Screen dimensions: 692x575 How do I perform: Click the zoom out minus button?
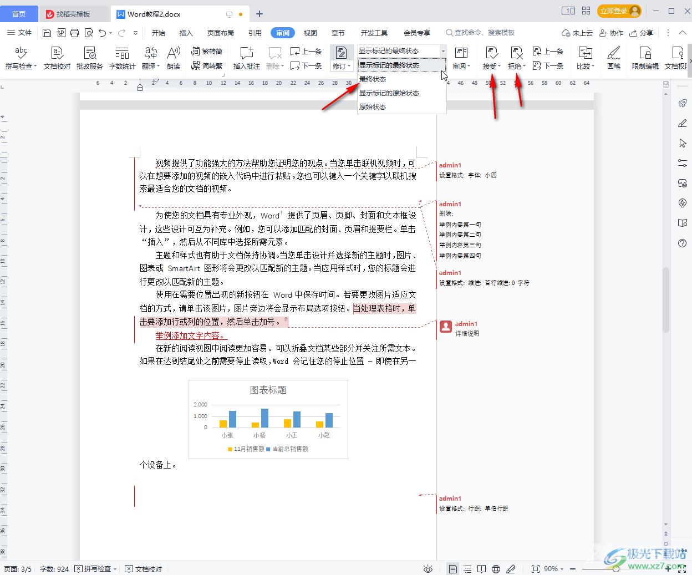(573, 569)
